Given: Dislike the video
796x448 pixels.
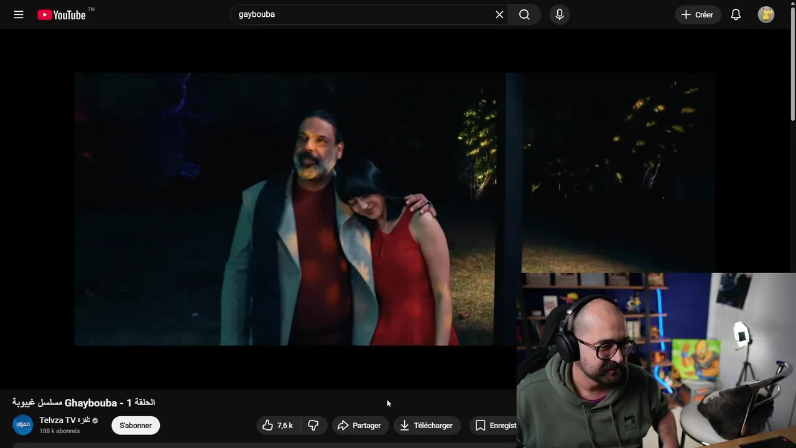Looking at the screenshot, I should [314, 426].
